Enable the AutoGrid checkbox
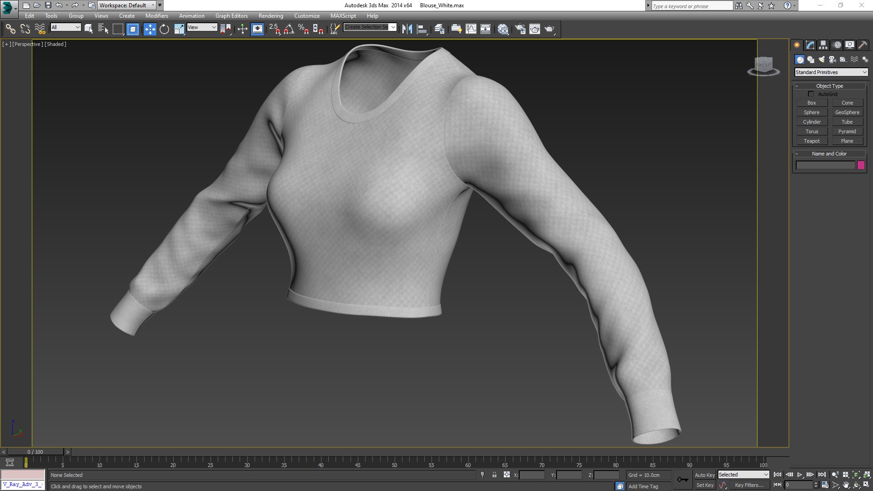Screen dimensions: 873x491 pyautogui.click(x=811, y=94)
